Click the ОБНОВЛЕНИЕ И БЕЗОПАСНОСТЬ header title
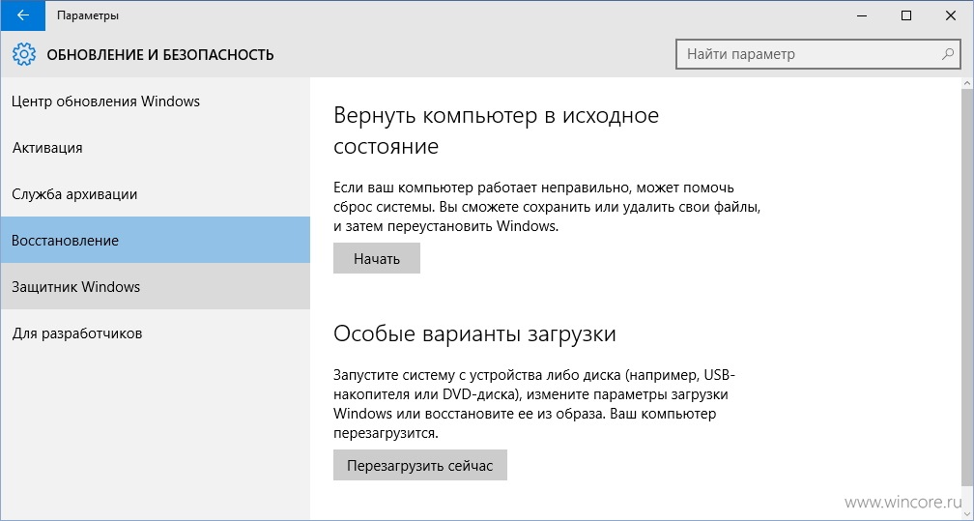This screenshot has width=974, height=521. 160,55
